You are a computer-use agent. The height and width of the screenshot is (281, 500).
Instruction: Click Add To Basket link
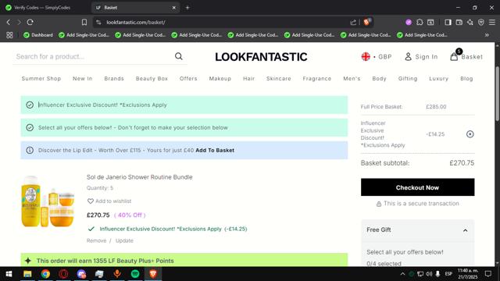(x=215, y=150)
